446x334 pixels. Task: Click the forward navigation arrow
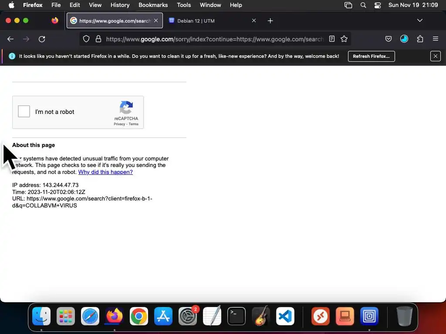(26, 39)
